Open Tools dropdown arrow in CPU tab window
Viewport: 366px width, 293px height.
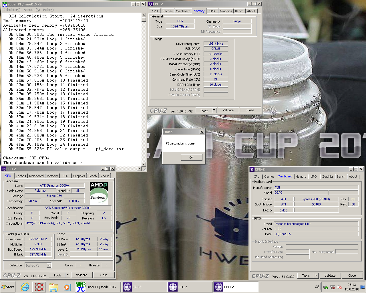[x=68, y=275]
